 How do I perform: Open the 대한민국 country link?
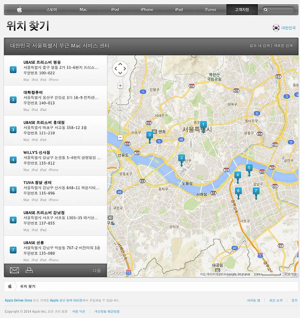click(x=288, y=28)
